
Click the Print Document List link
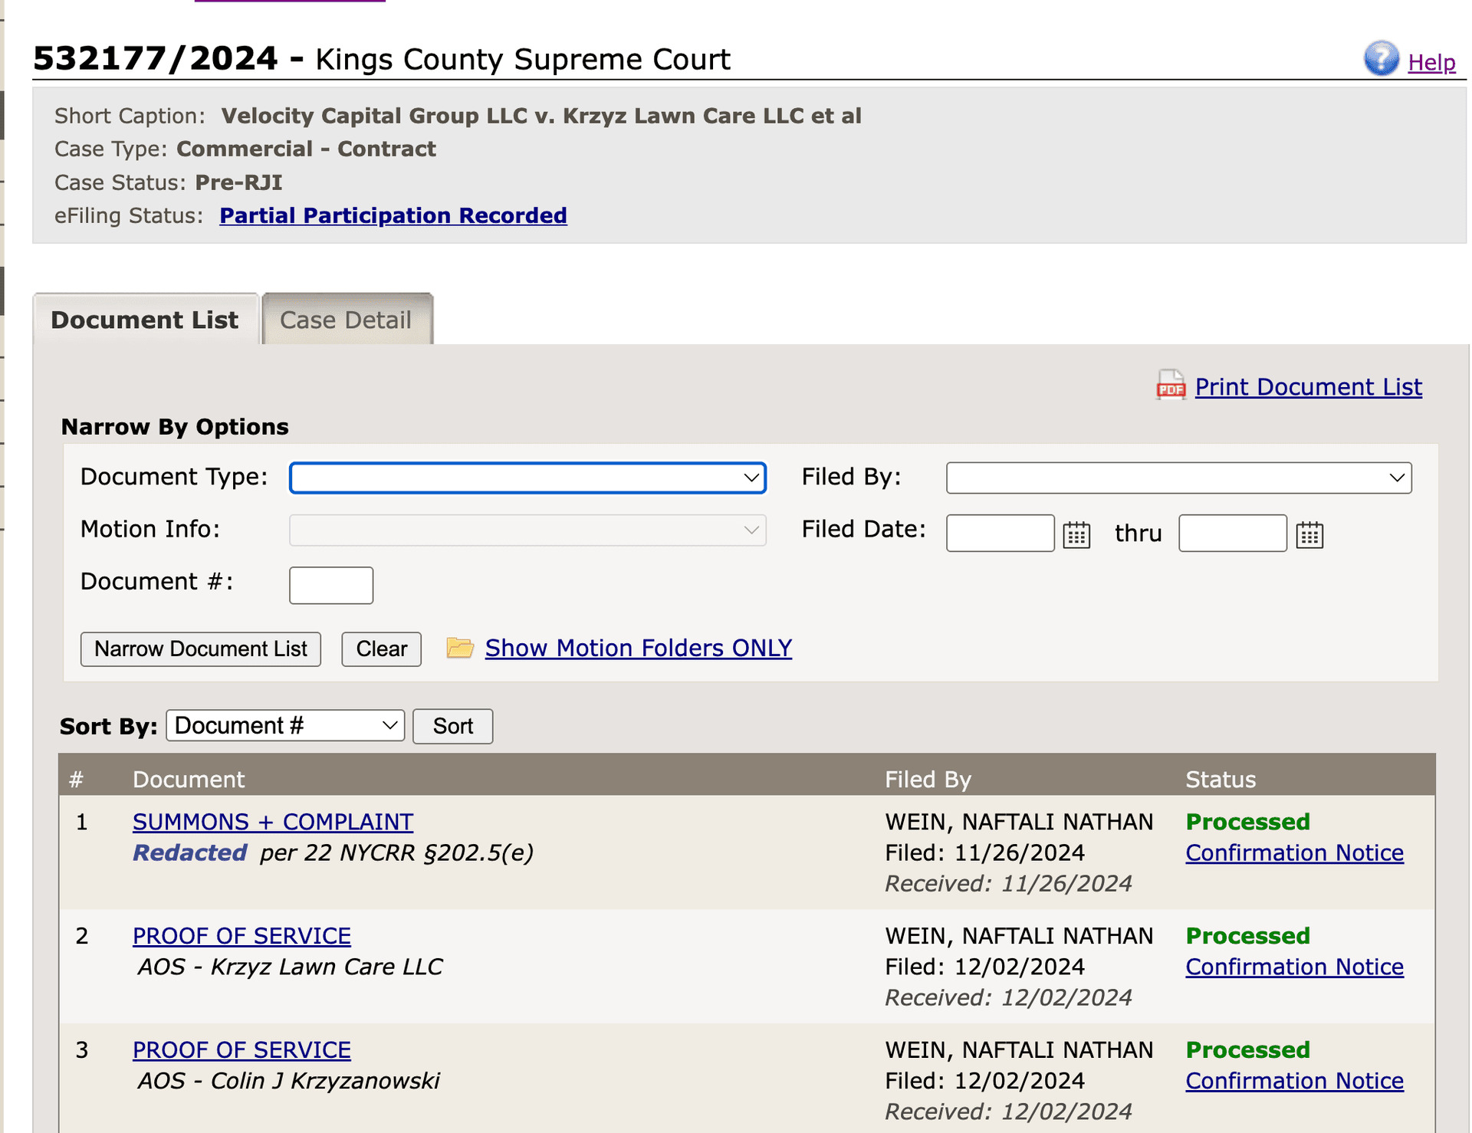click(x=1308, y=386)
